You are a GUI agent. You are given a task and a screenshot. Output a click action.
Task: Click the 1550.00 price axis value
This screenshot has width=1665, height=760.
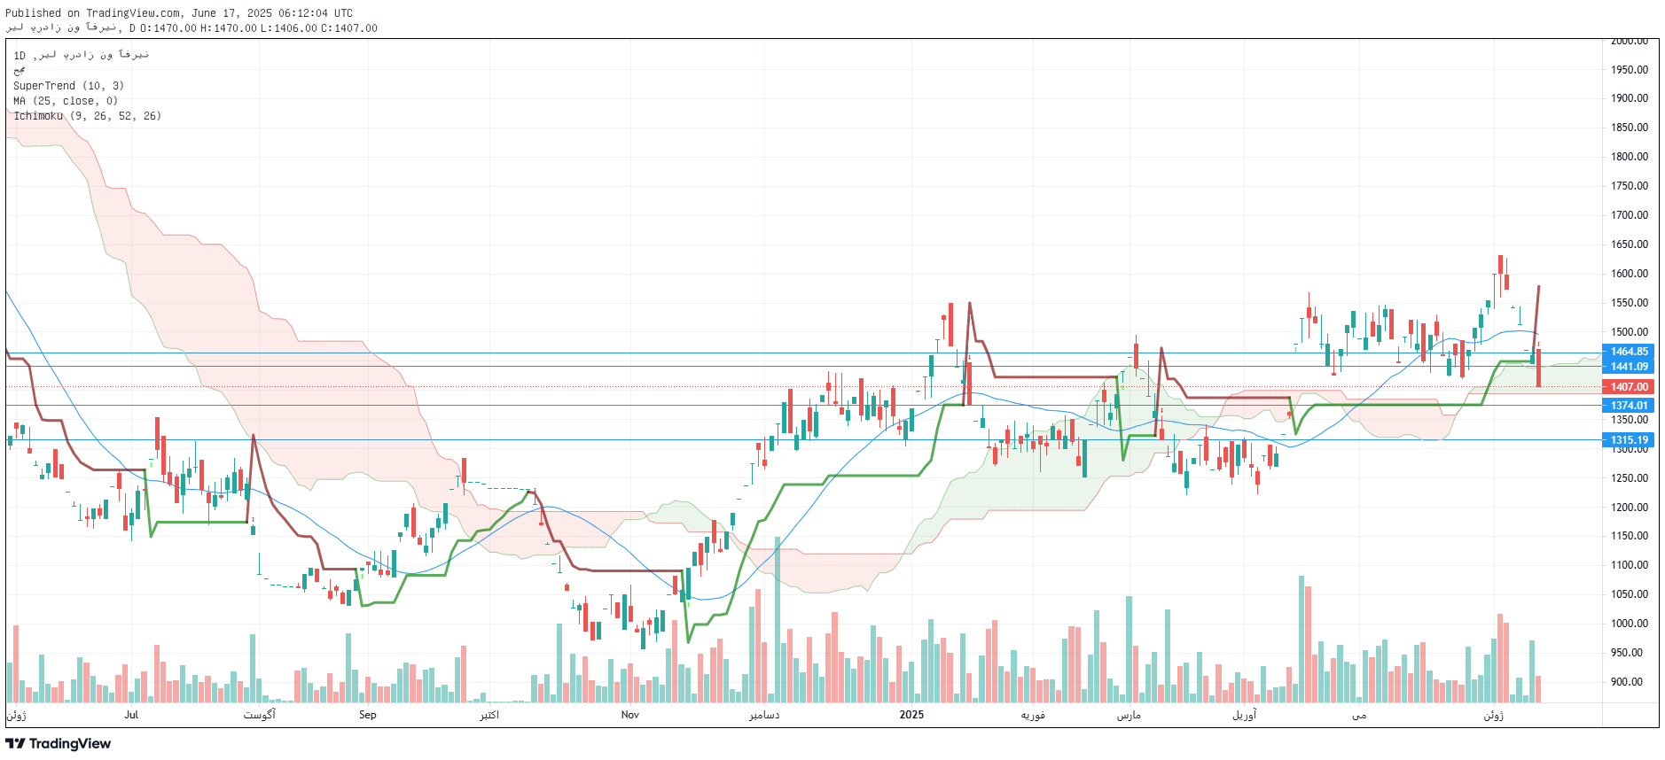click(x=1630, y=303)
